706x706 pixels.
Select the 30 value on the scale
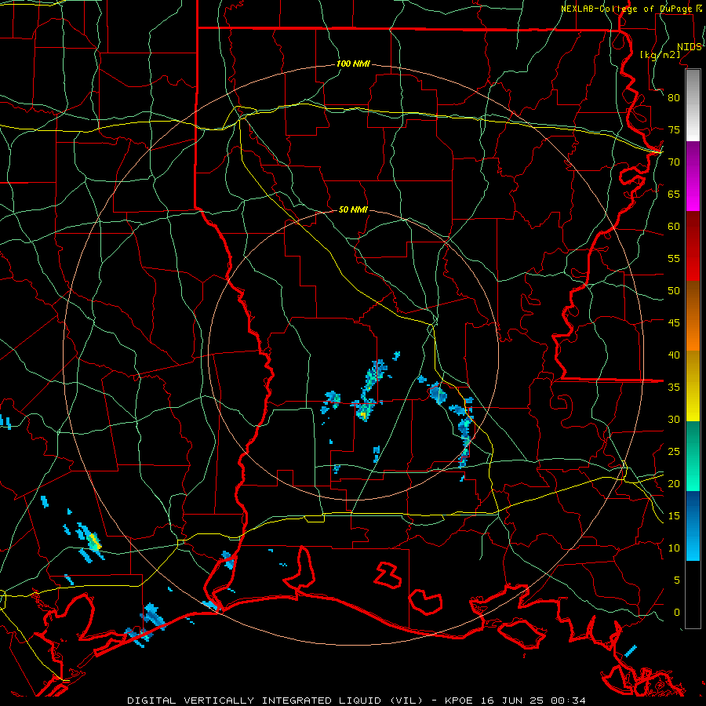[674, 419]
